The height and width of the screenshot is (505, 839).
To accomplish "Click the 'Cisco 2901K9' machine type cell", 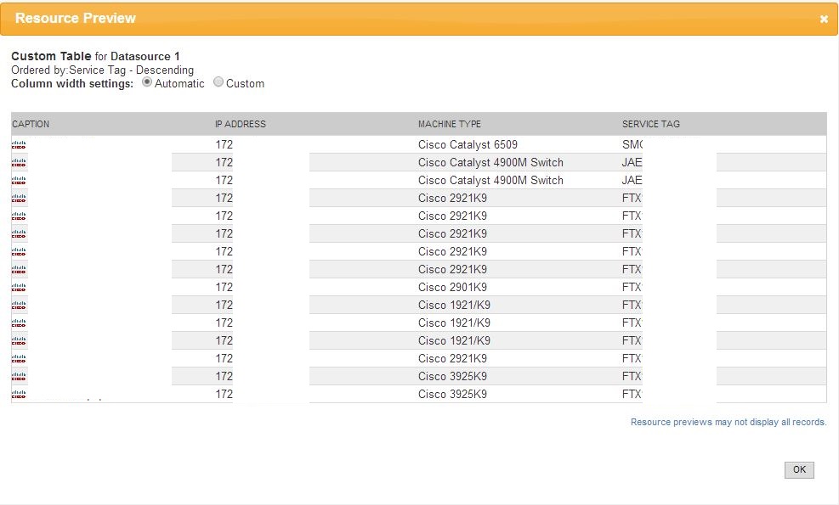I will (453, 288).
